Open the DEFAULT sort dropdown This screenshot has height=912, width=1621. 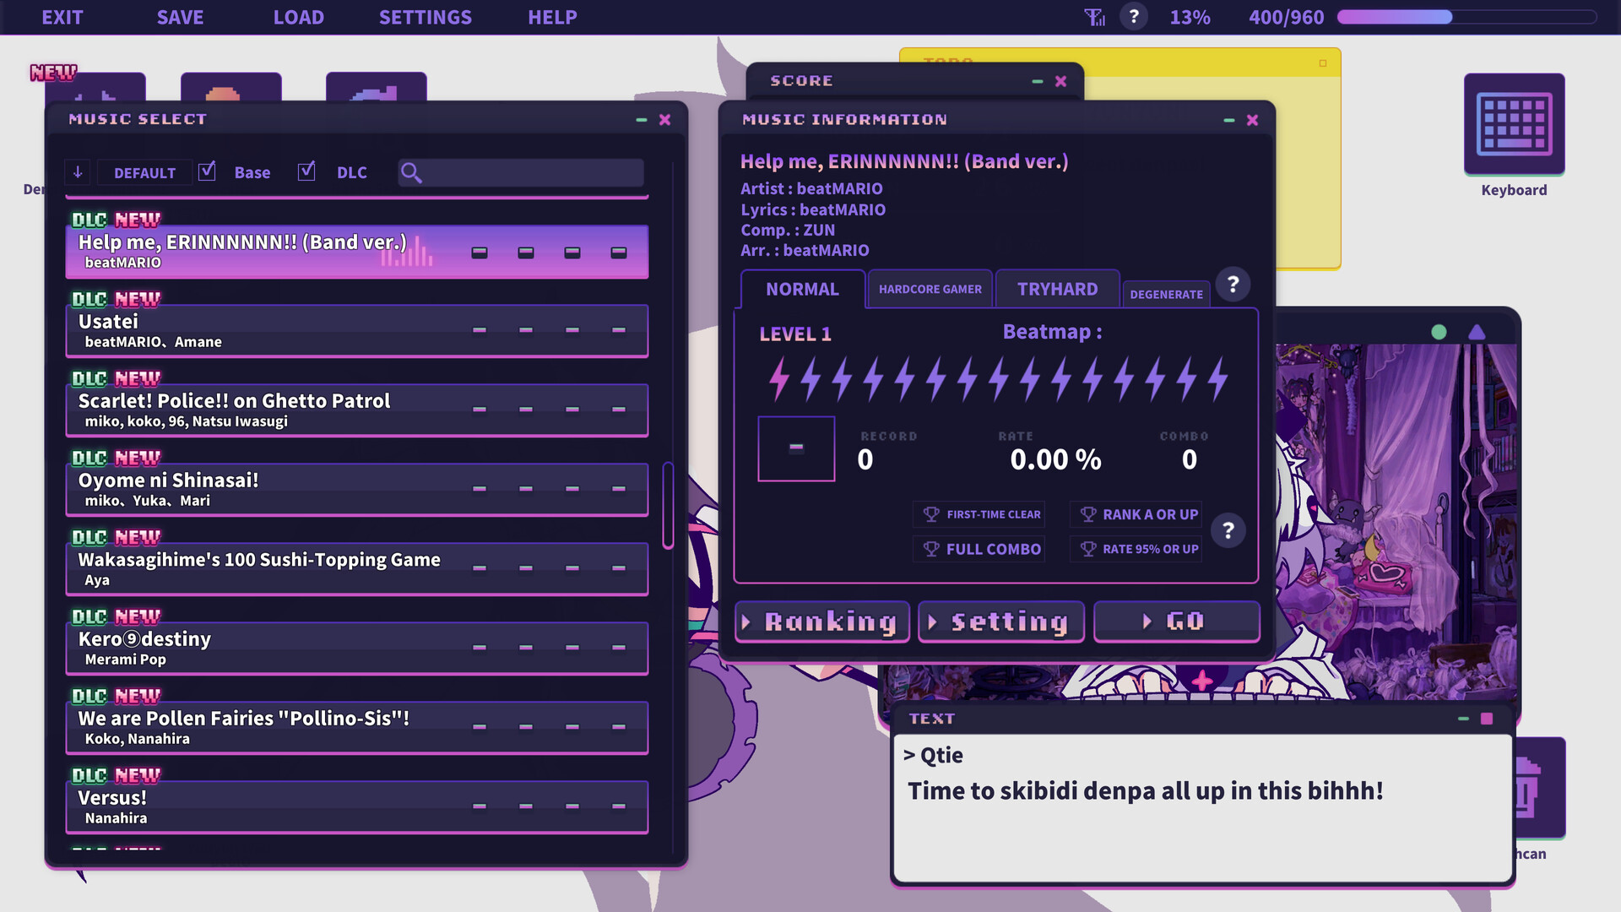point(144,172)
